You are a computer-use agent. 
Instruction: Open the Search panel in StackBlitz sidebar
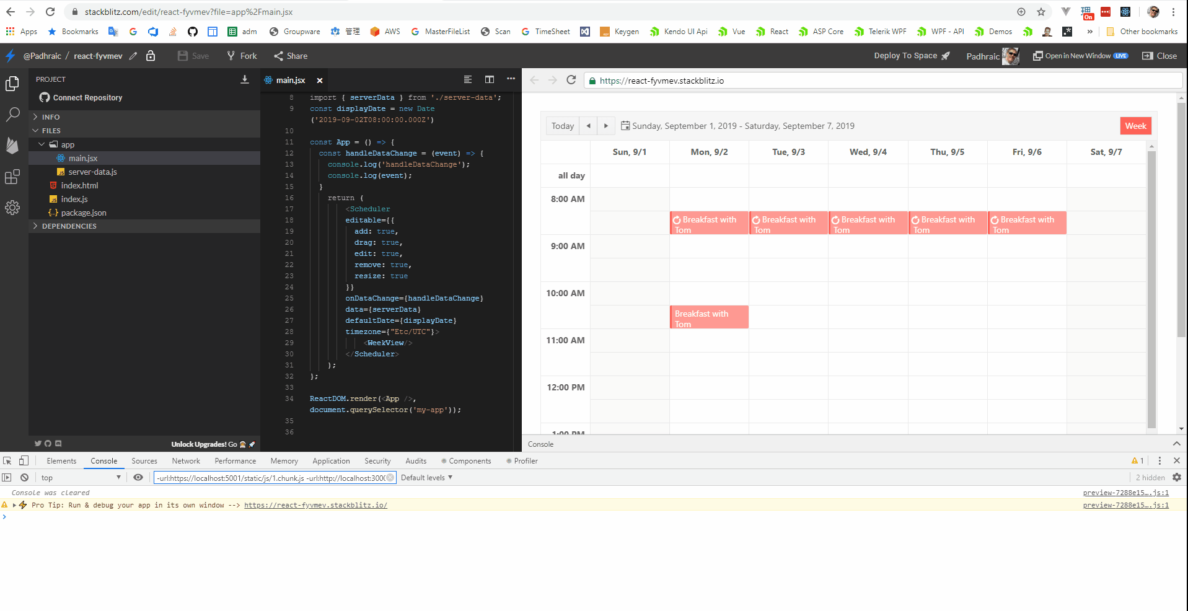(x=12, y=115)
